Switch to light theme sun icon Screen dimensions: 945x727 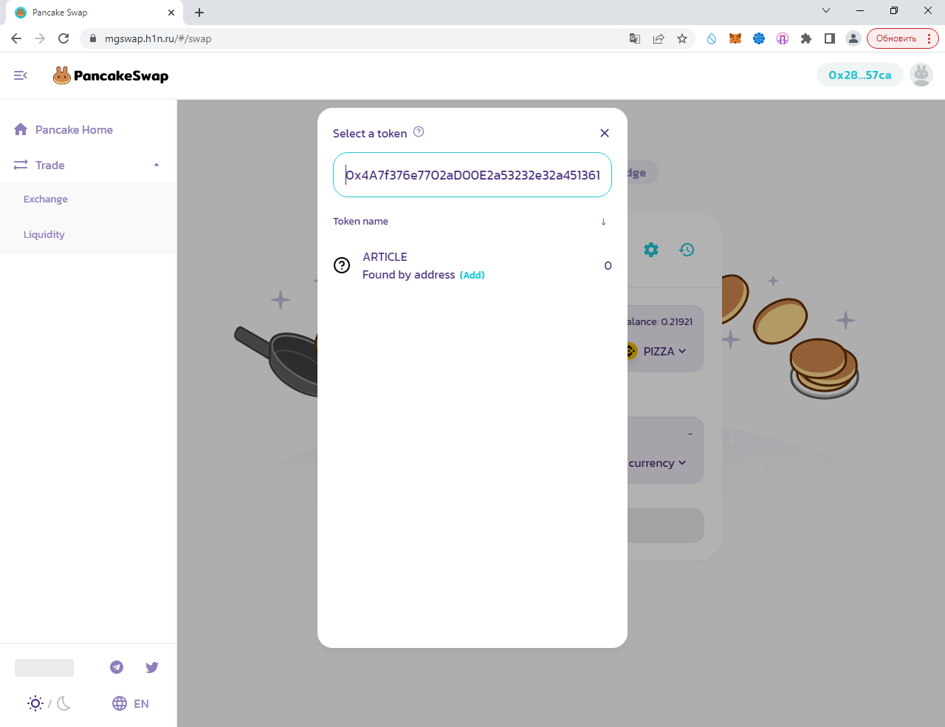click(35, 703)
